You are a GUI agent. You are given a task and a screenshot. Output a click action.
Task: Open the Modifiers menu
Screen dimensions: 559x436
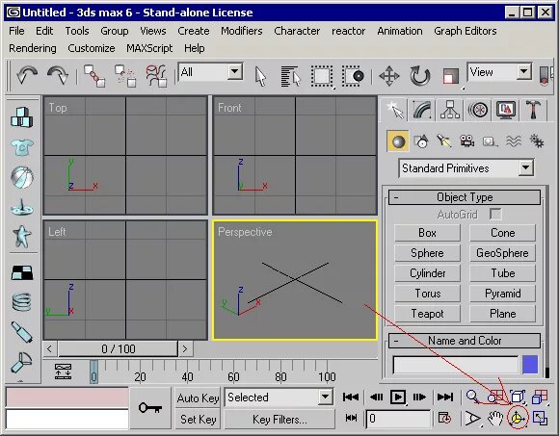tap(242, 31)
